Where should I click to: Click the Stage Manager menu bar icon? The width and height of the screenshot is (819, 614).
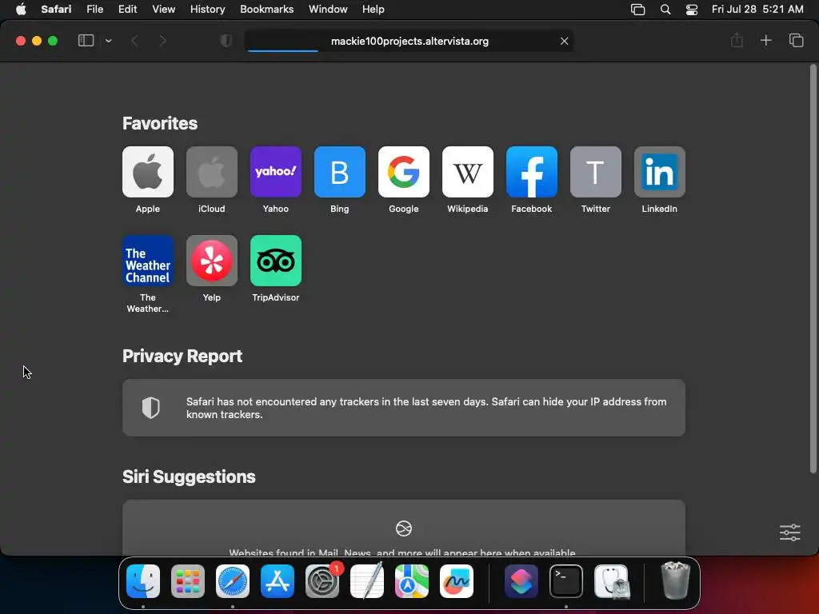(637, 10)
